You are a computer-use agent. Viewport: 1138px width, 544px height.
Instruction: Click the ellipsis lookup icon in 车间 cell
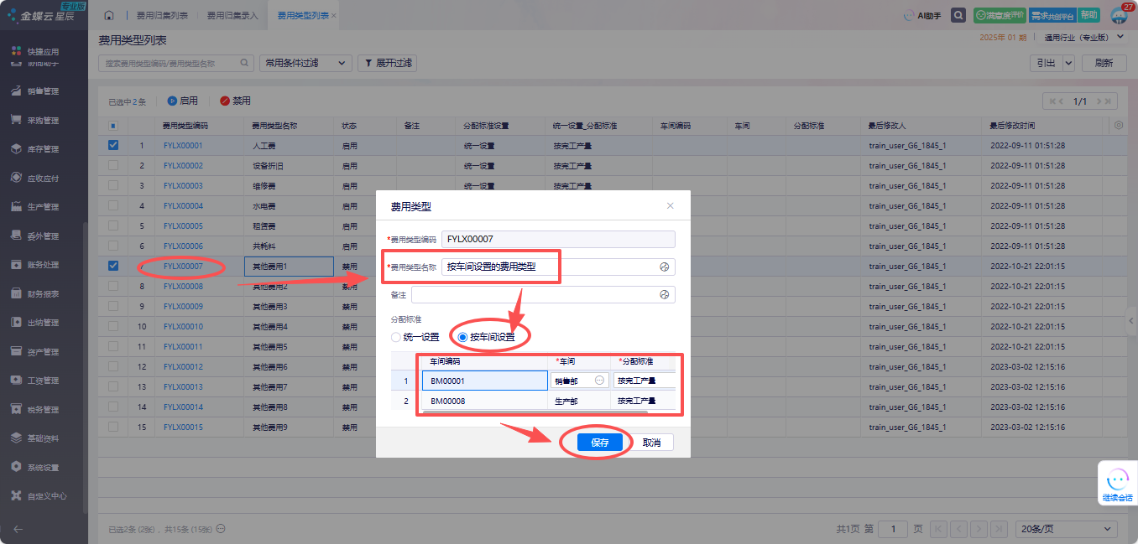point(599,381)
